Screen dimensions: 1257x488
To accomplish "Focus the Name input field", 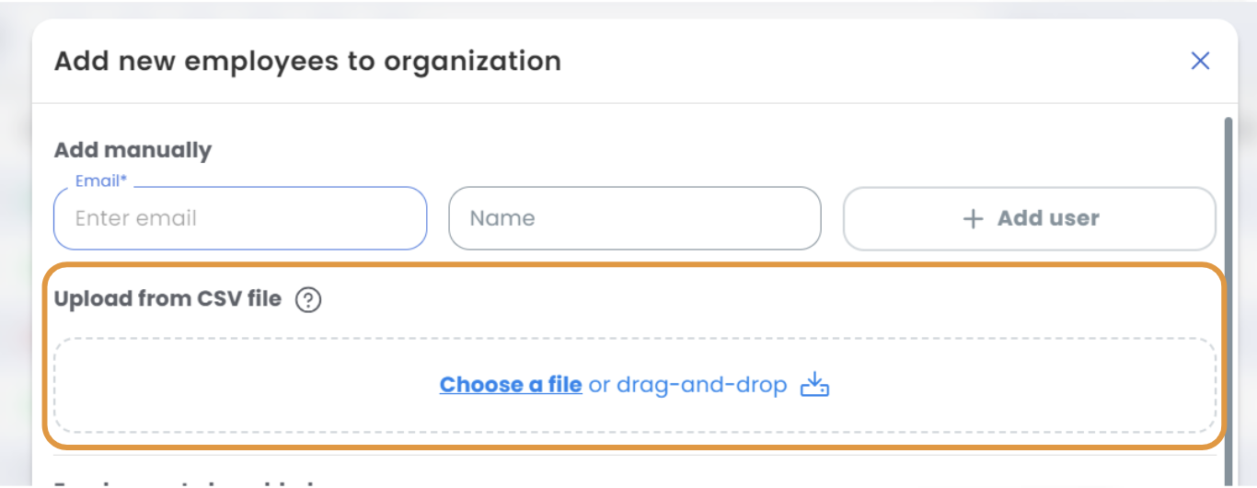I will 635,218.
